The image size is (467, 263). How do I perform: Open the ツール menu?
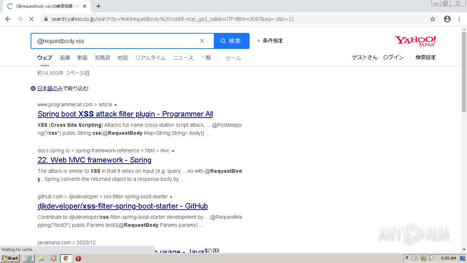(233, 58)
